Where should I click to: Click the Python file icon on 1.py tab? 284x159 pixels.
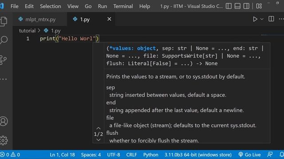(x=75, y=19)
